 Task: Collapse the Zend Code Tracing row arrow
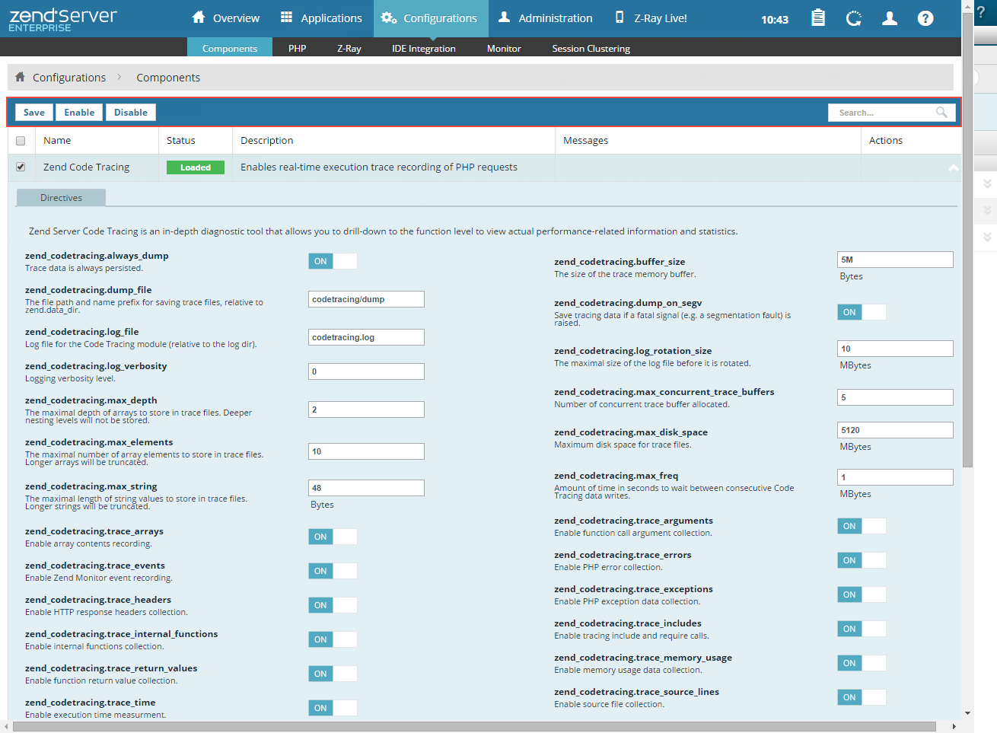[953, 167]
